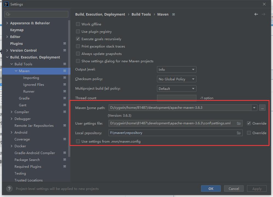Click the search magnifier icon in Settings
273x197 pixels.
click(x=8, y=14)
